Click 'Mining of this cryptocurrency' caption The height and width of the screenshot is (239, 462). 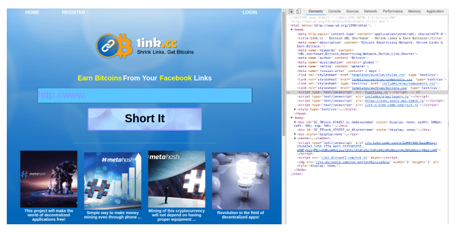[x=176, y=215]
